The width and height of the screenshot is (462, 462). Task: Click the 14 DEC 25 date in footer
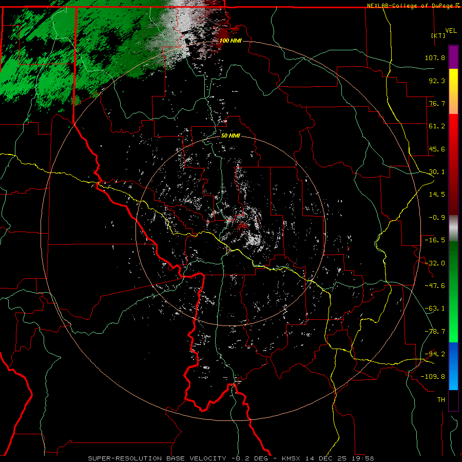point(325,458)
